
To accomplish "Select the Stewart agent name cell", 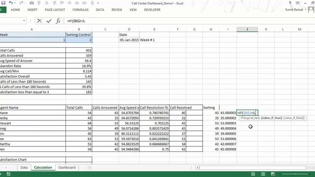I will coord(33,123).
